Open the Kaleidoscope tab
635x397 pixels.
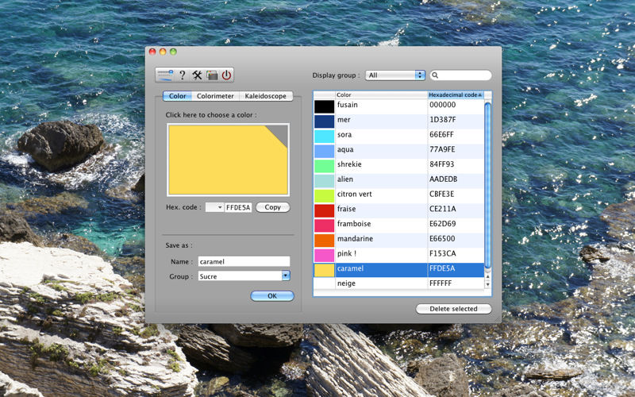click(266, 96)
